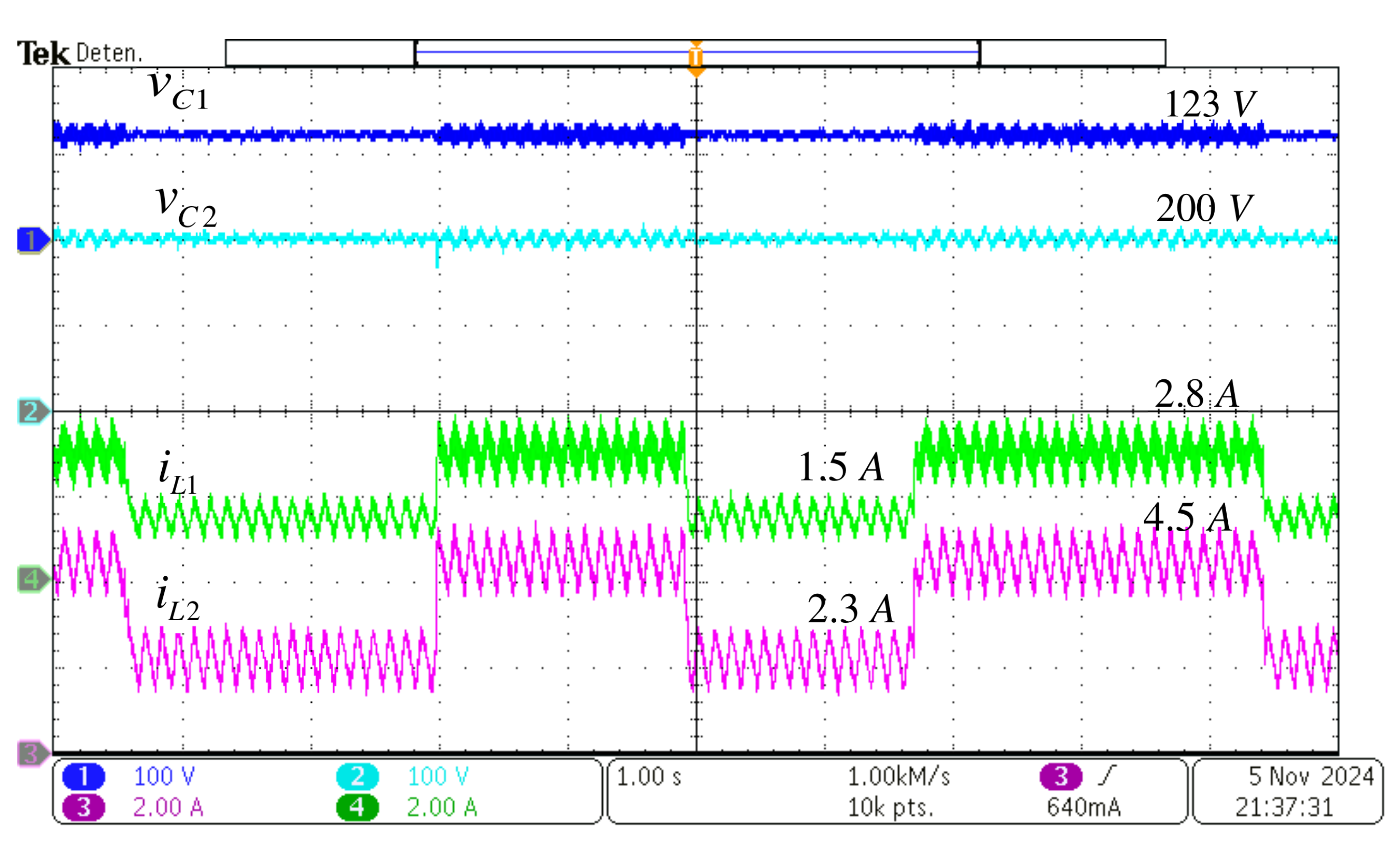This screenshot has height=843, width=1399.
Task: Select the orange trigger position marker
Action: coord(696,59)
